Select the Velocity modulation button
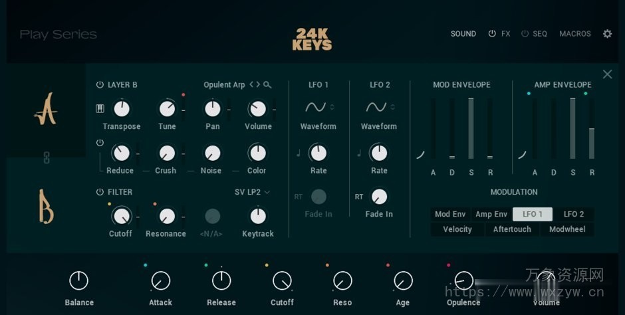Screen dimensions: 625x315 click(x=457, y=229)
